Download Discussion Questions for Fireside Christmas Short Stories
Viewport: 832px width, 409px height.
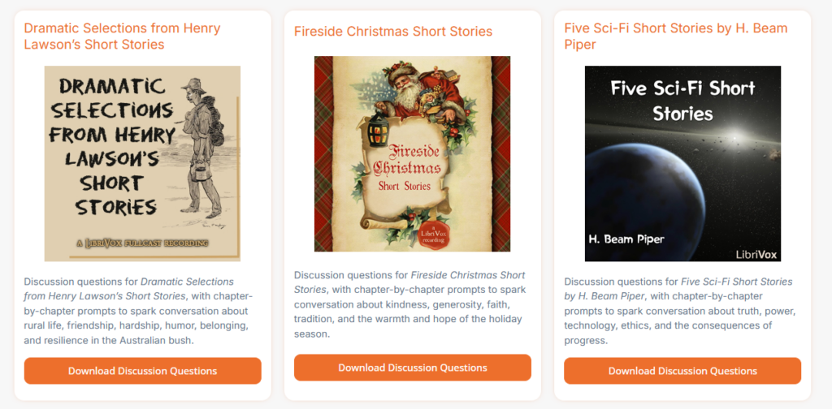pos(412,368)
